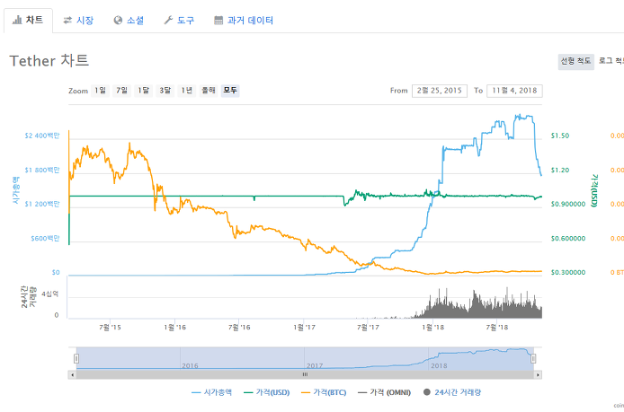624x412 pixels.
Task: Click the left navigator range handle
Action: [x=76, y=359]
